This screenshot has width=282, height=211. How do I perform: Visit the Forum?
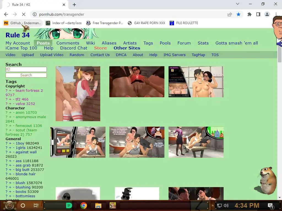pyautogui.click(x=184, y=43)
